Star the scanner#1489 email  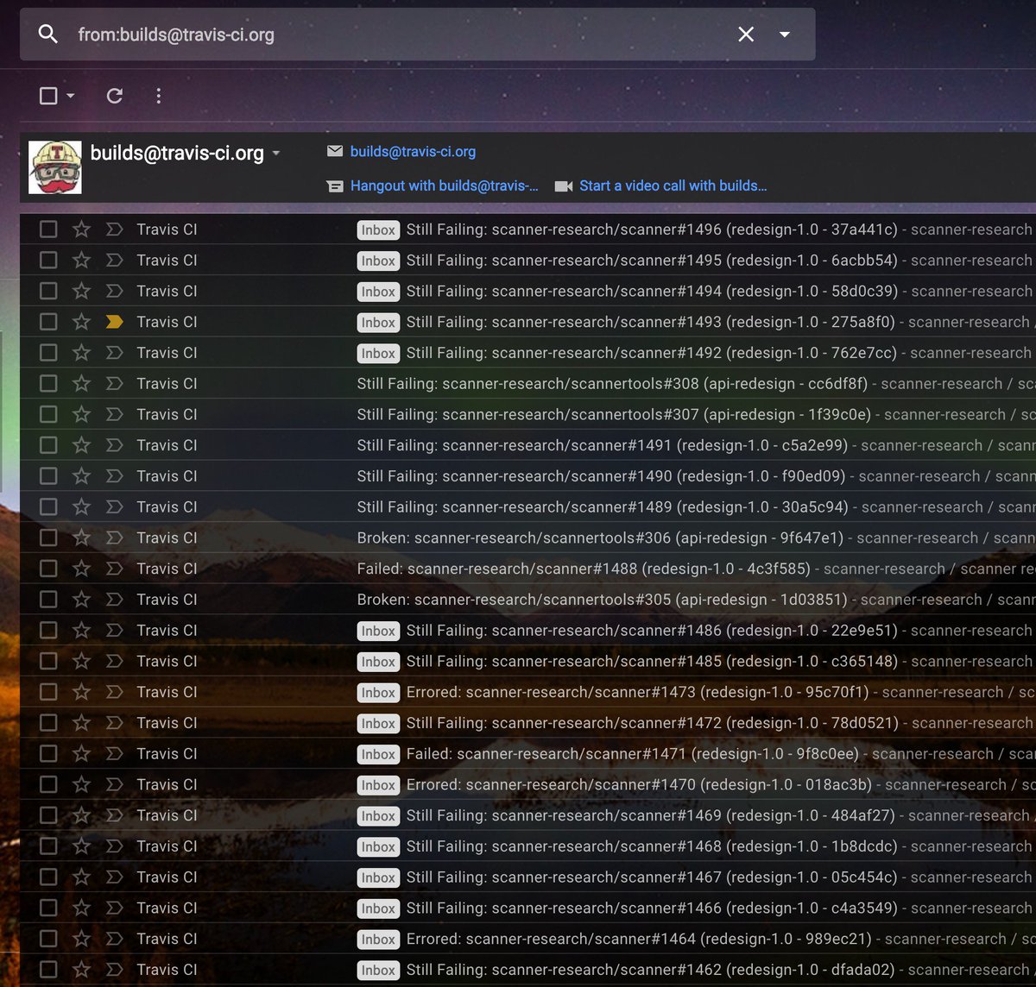(x=81, y=506)
